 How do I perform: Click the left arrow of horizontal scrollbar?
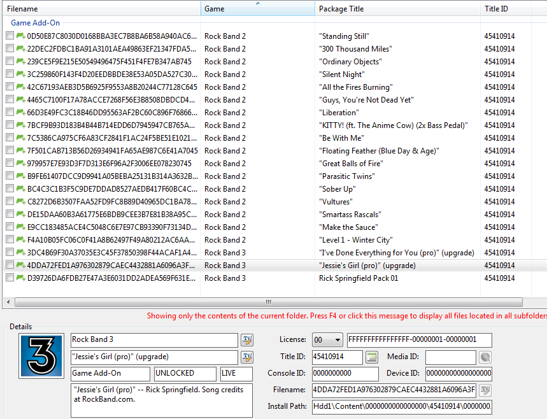click(x=8, y=302)
